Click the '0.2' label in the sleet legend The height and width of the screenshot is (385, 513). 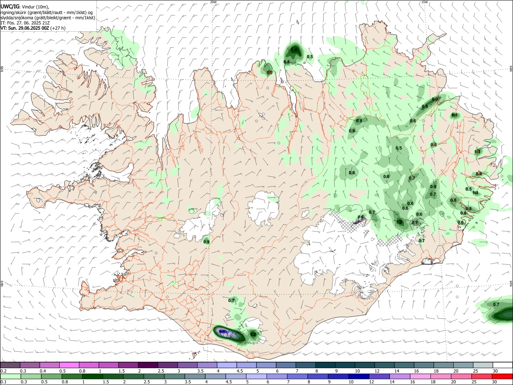(x=3, y=371)
